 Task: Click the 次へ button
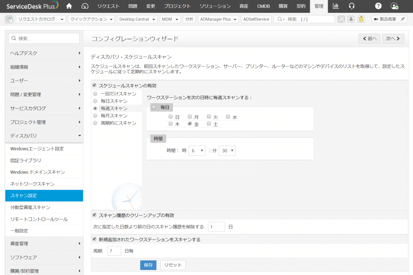tap(393, 39)
